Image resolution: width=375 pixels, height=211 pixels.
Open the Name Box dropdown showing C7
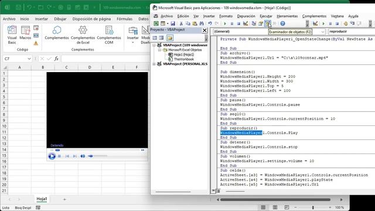coord(29,59)
